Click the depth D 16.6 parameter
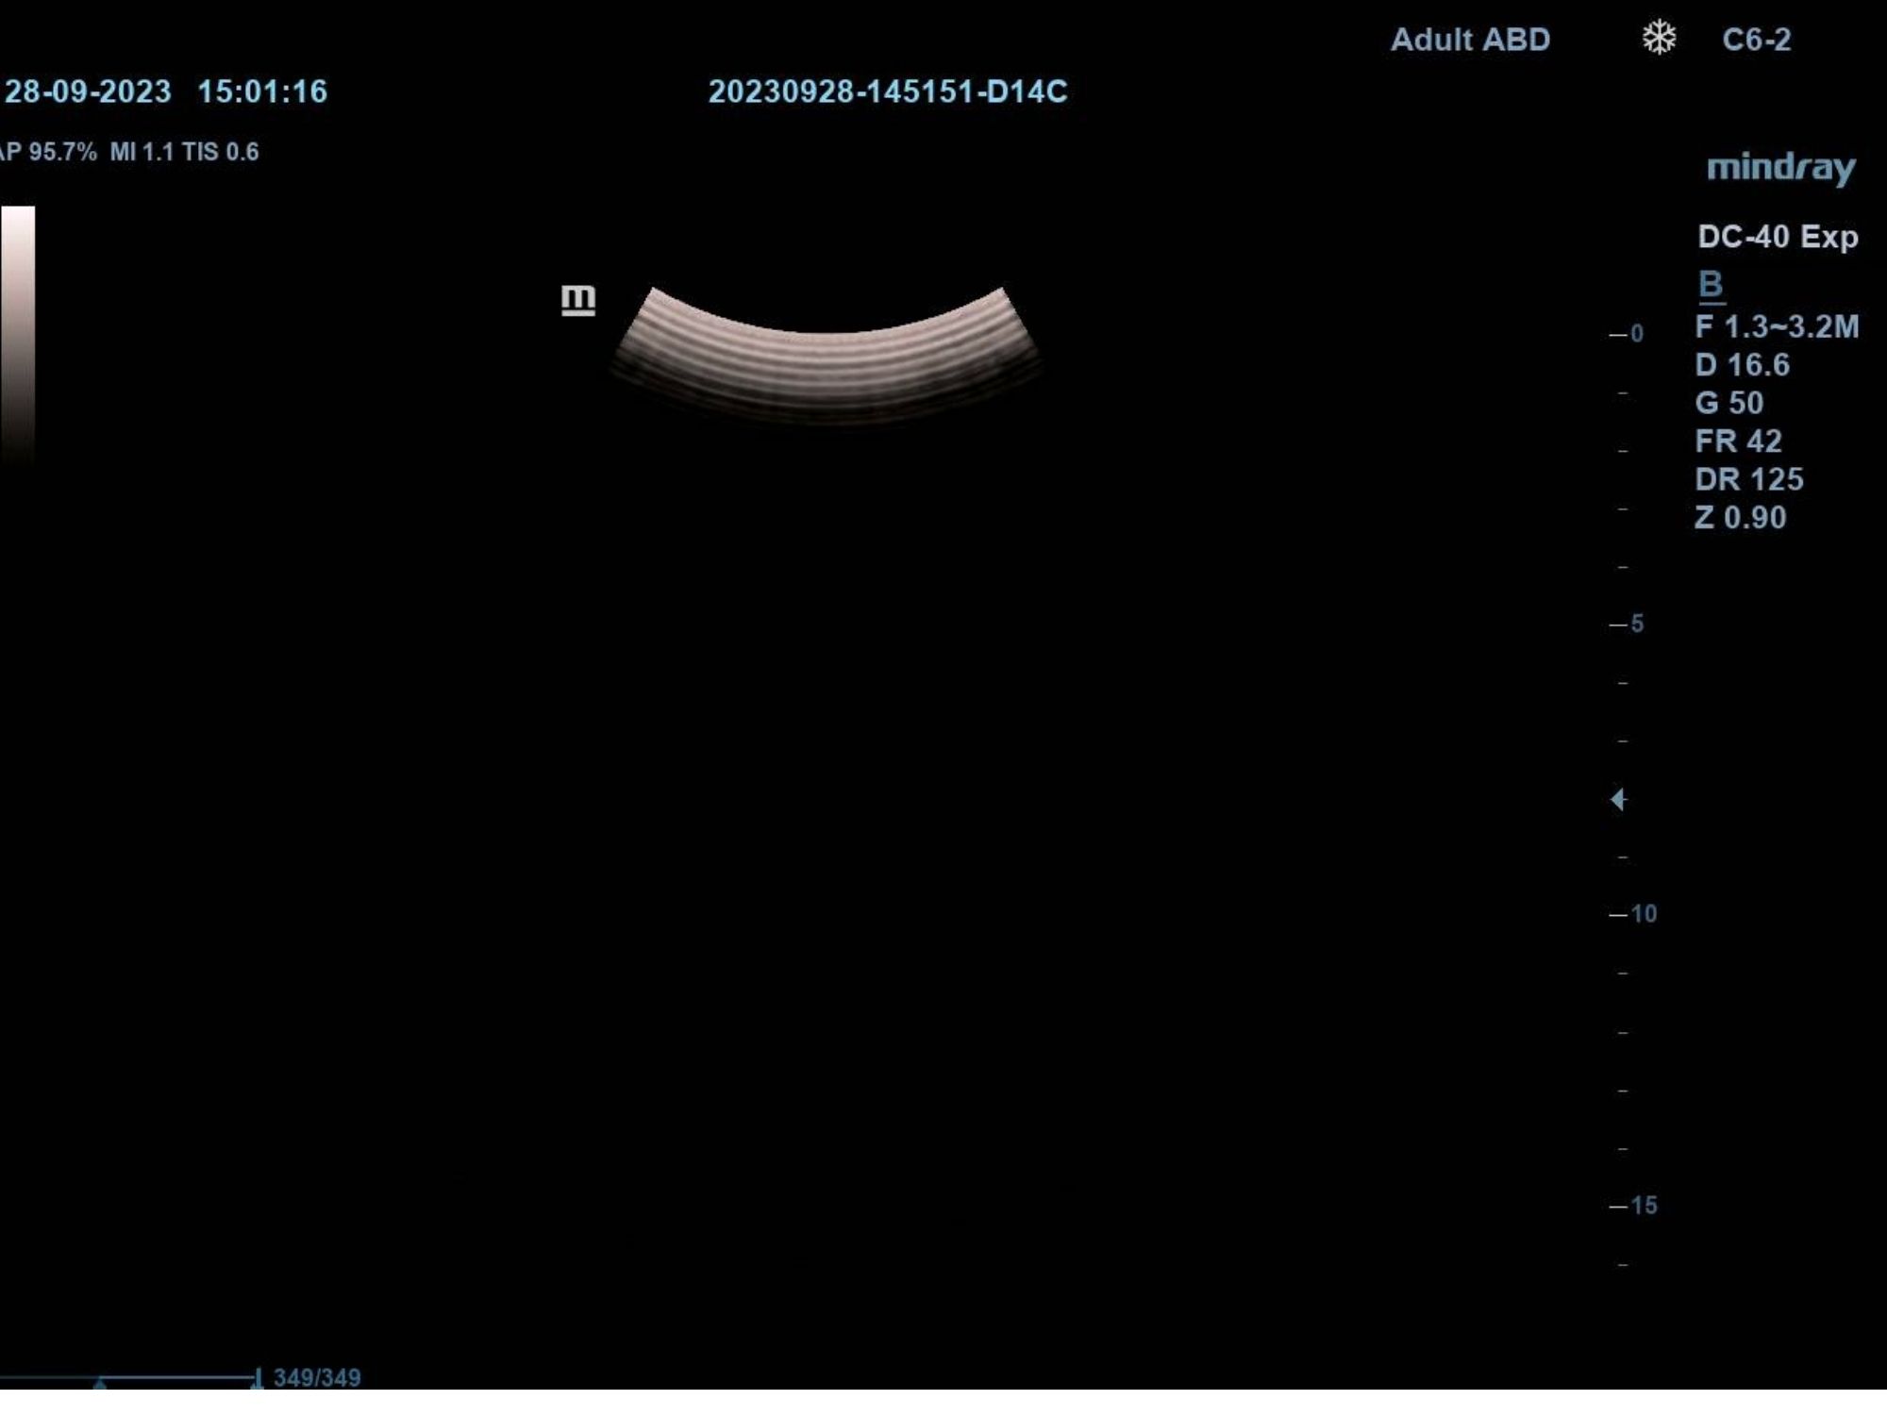The image size is (1887, 1416). coord(1742,365)
